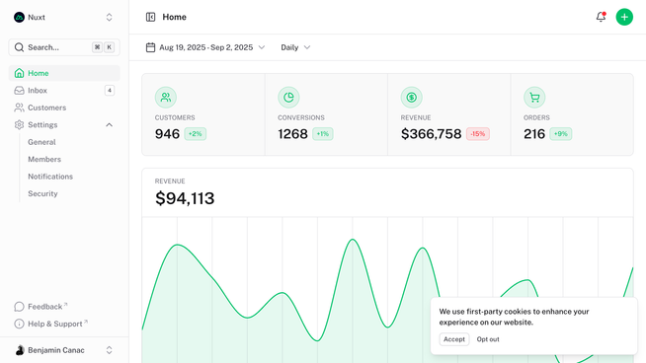Open the Settings sidebar label
The height and width of the screenshot is (363, 646).
point(42,125)
